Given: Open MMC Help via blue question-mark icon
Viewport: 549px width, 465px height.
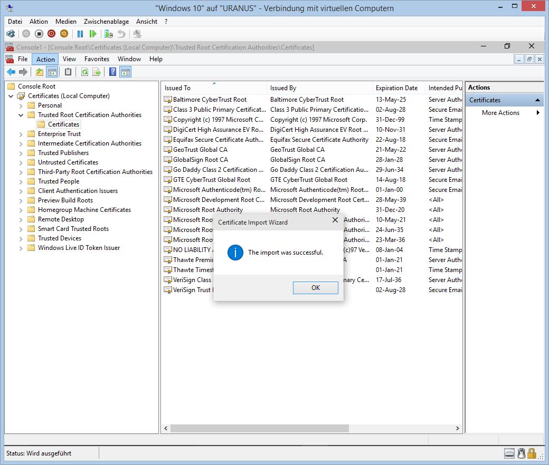Looking at the screenshot, I should tap(112, 72).
